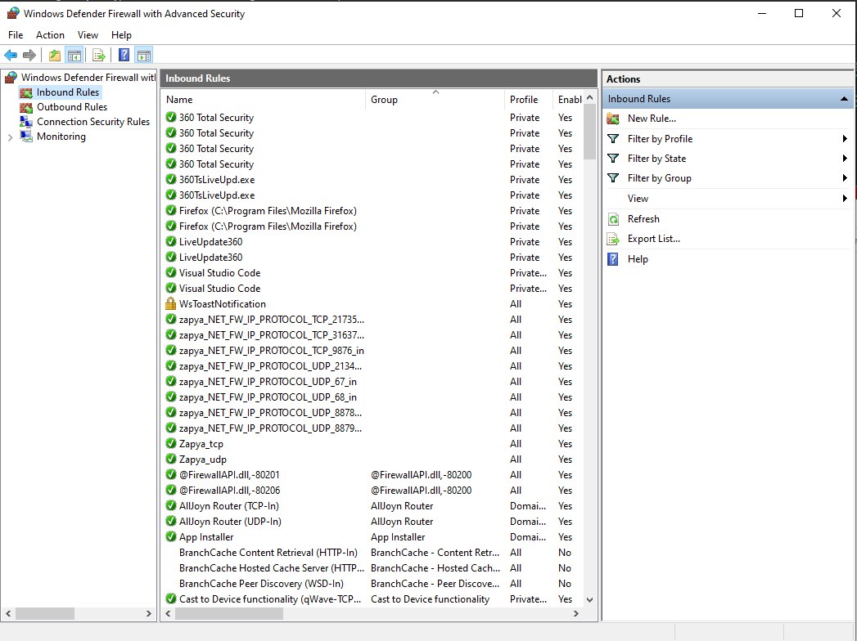The width and height of the screenshot is (857, 641).
Task: Click the Forward arrow toolbar icon
Action: pyautogui.click(x=29, y=55)
